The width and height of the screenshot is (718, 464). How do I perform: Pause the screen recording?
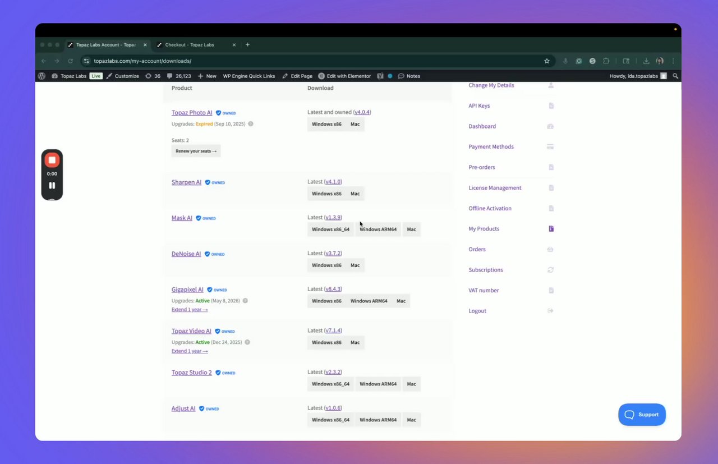pos(52,185)
